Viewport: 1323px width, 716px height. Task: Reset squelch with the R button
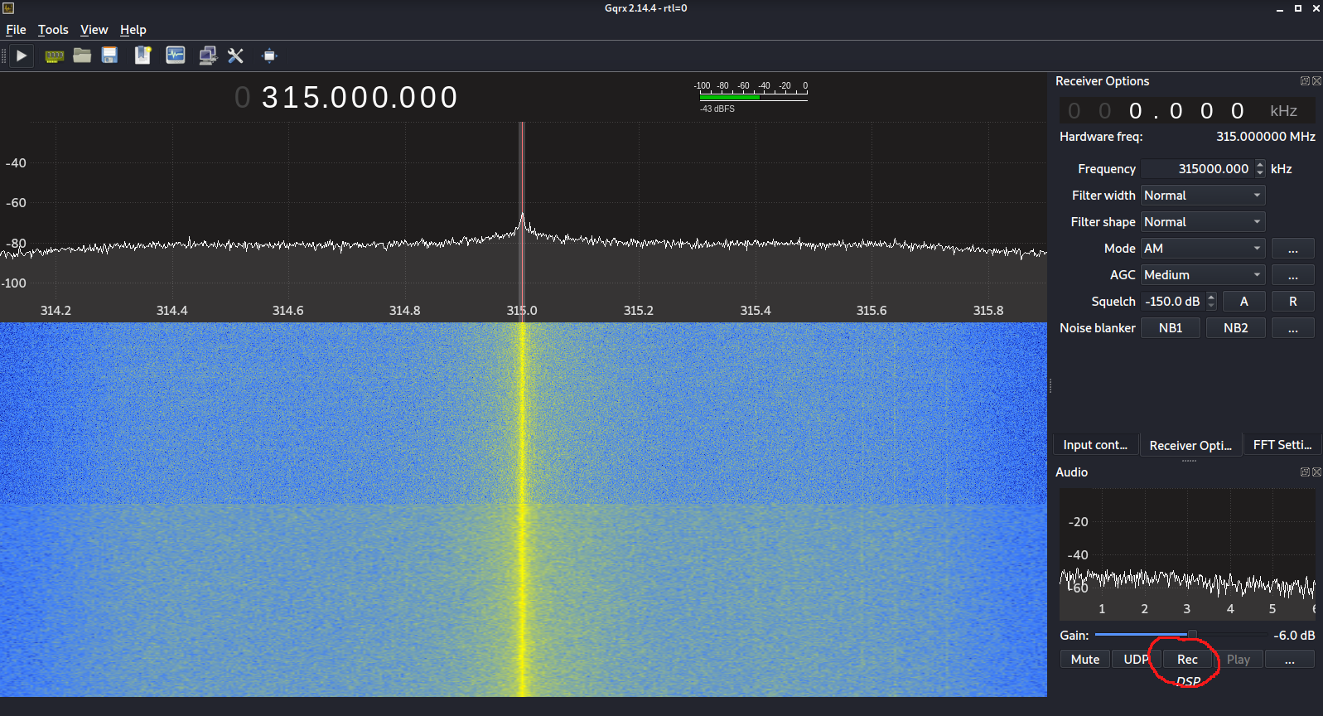tap(1293, 302)
